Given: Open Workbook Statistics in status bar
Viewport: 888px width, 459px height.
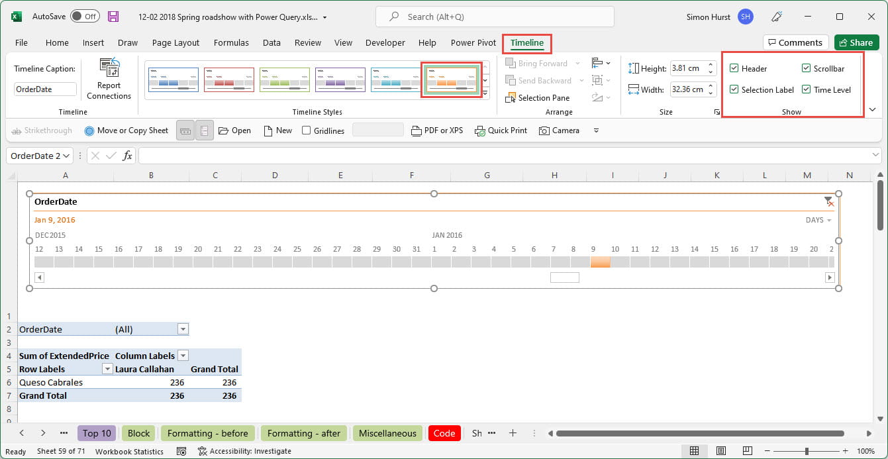Looking at the screenshot, I should pyautogui.click(x=129, y=451).
